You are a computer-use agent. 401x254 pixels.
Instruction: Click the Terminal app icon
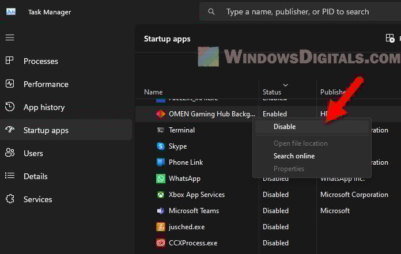[161, 130]
